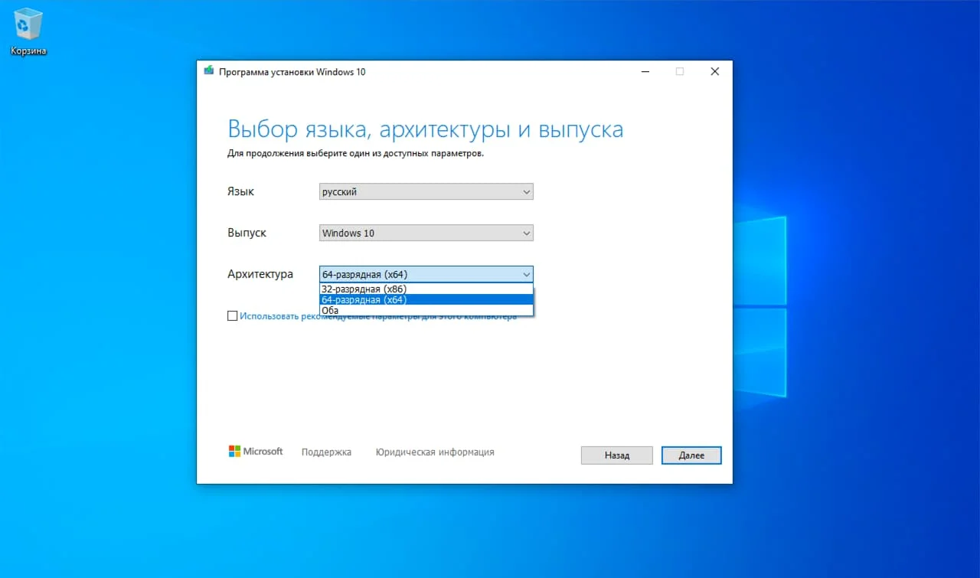
Task: Click the Для продолжения выберите instruction text
Action: point(355,153)
